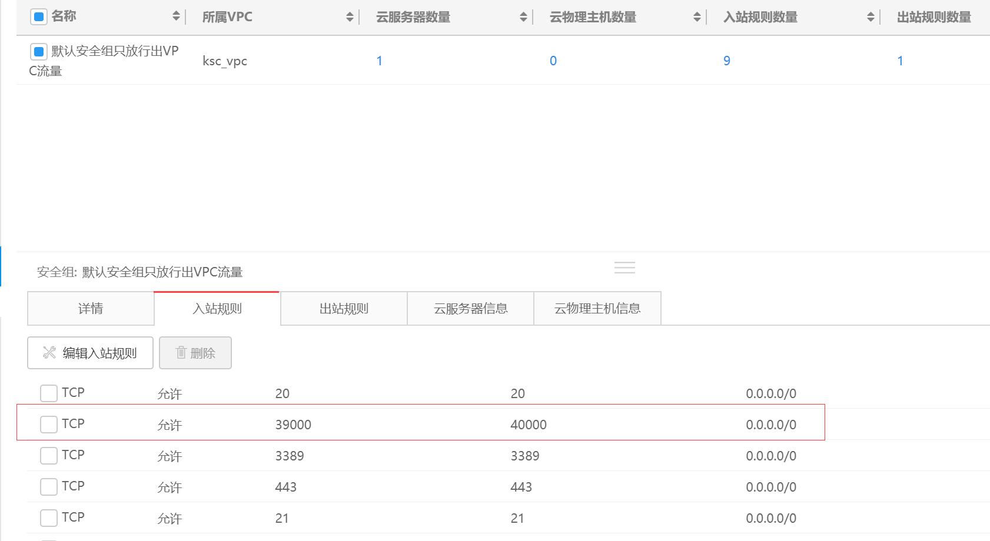
Task: Click 0.0.0.0/0 in the port 21 row
Action: click(x=771, y=518)
